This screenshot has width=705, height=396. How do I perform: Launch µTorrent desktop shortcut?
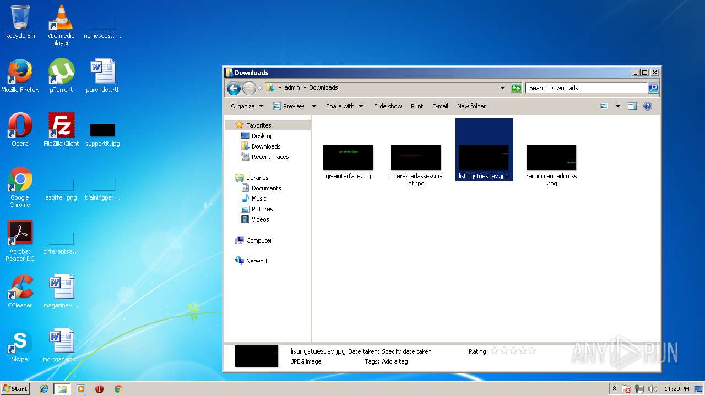click(x=61, y=76)
